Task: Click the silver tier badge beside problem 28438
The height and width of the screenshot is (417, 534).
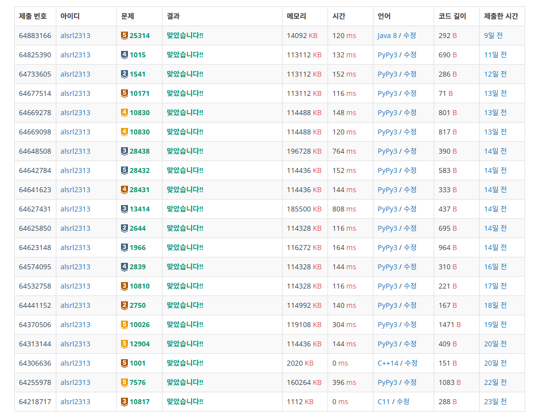Action: point(124,151)
